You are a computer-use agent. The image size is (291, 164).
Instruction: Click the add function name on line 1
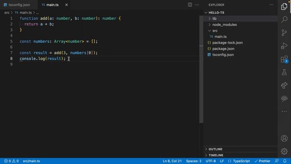pos(44,18)
